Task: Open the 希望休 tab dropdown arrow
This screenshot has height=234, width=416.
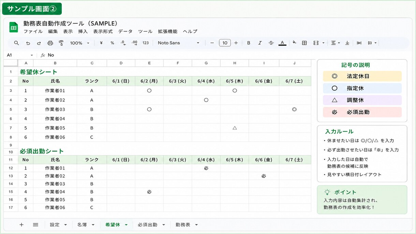Action: click(126, 225)
